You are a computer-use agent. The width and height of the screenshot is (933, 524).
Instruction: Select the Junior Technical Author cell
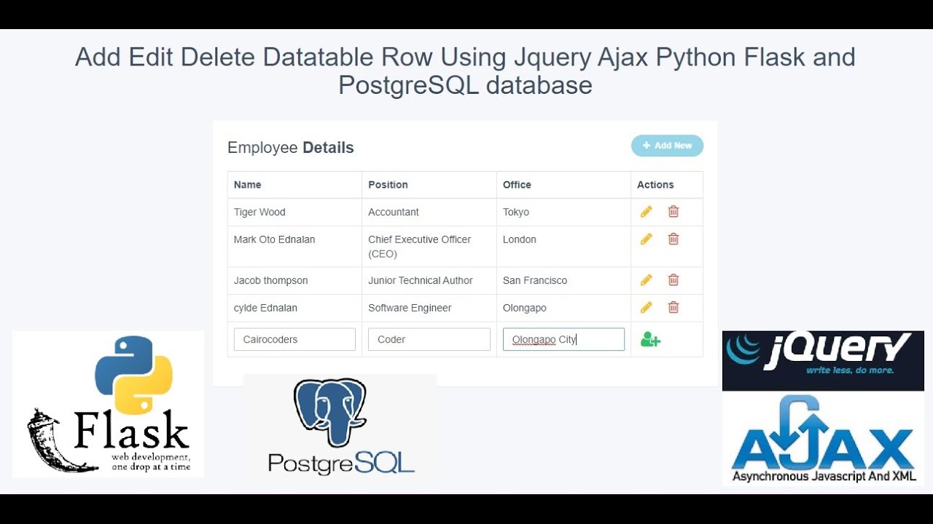pos(429,280)
